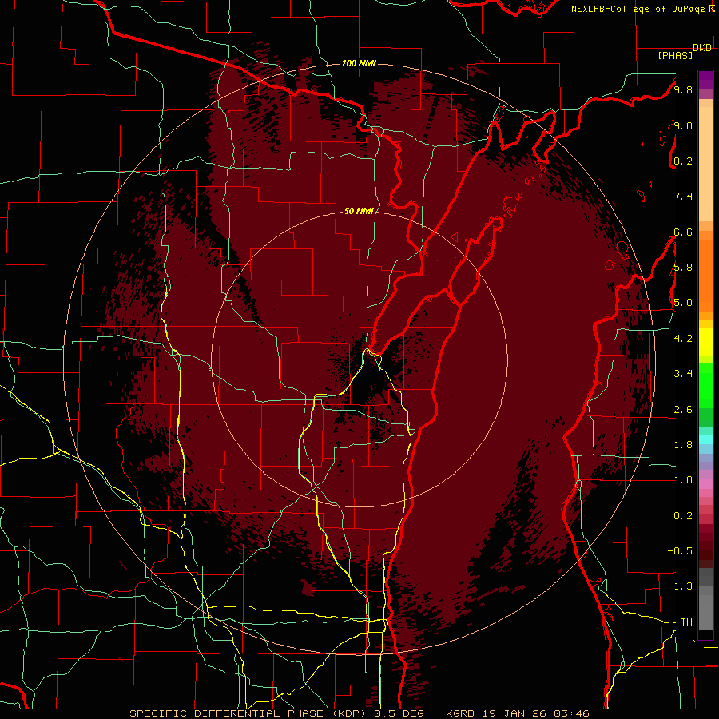Click the 100 NMI range ring label

359,63
